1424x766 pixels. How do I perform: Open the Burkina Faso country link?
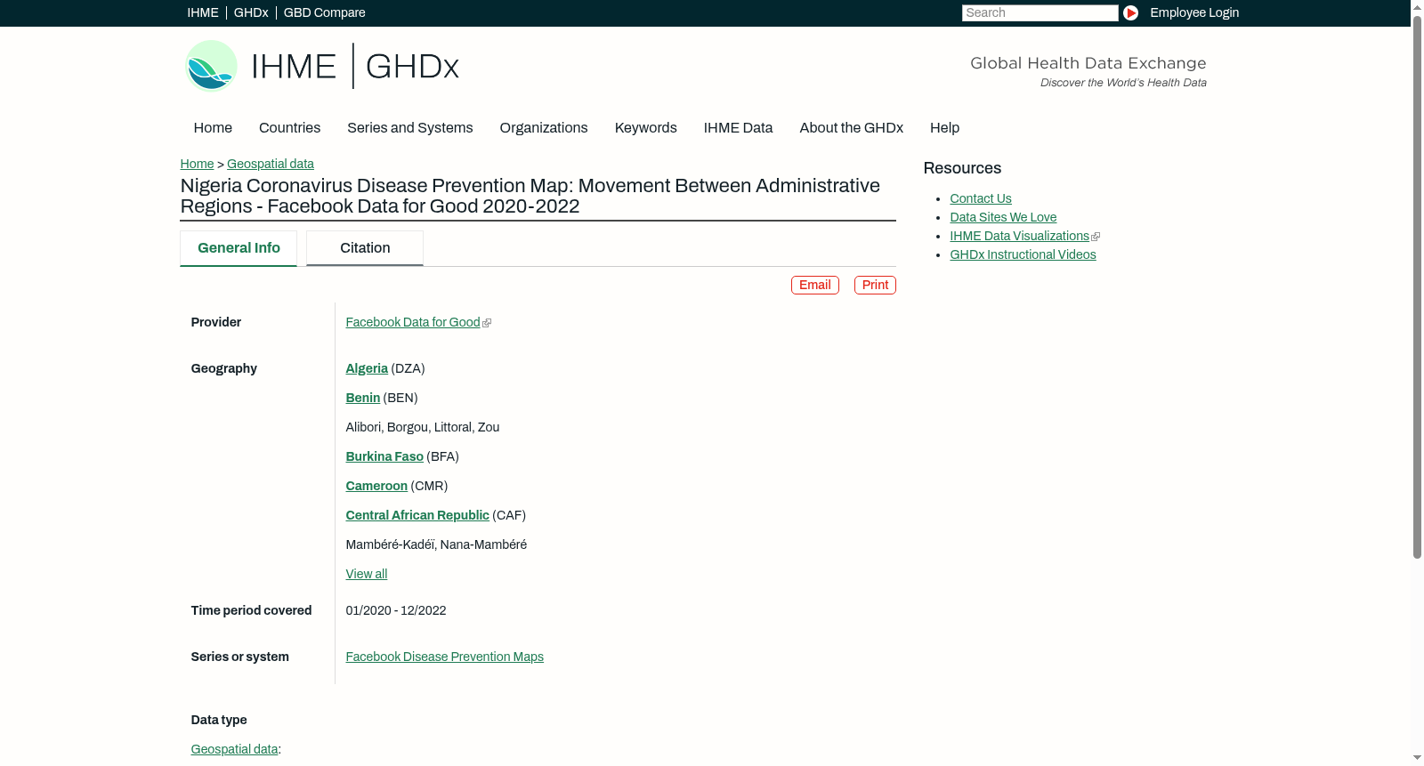click(x=384, y=456)
